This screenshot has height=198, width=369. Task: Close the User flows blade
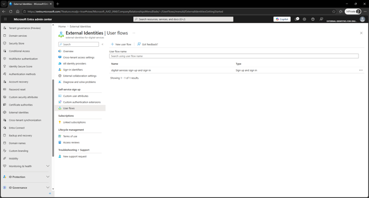361,33
